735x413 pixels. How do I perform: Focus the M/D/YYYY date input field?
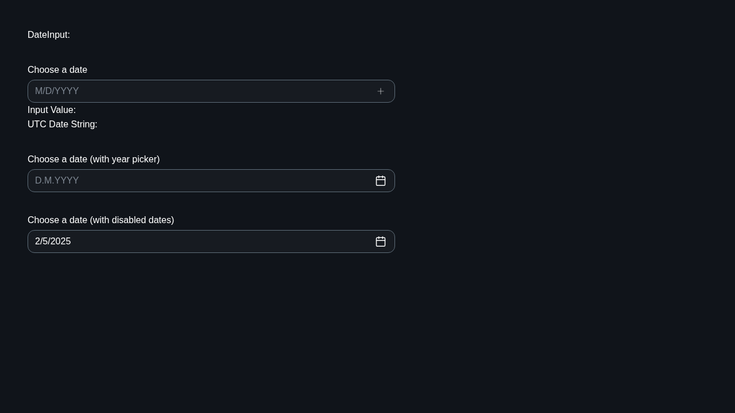pos(211,91)
